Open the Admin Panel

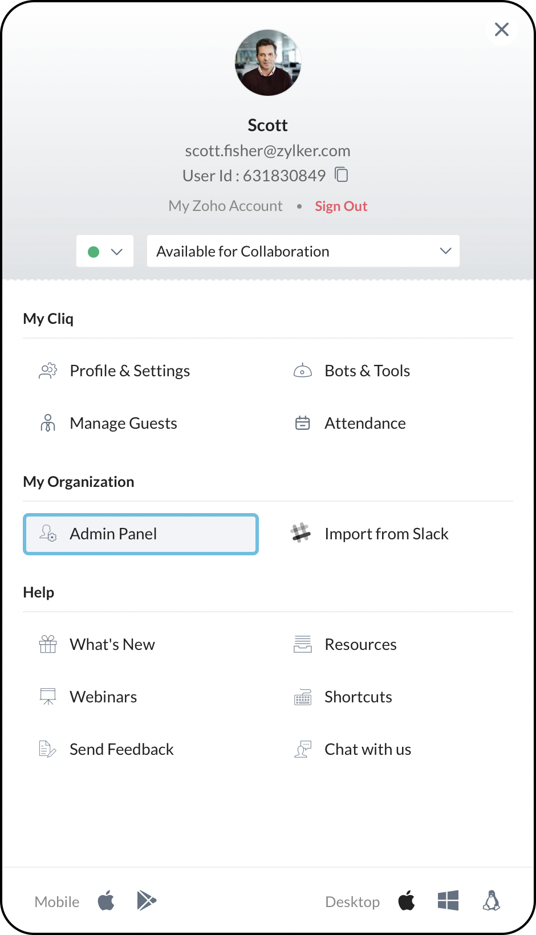(x=141, y=534)
